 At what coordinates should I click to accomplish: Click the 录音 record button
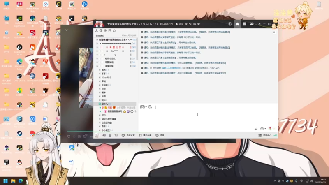[160, 135]
